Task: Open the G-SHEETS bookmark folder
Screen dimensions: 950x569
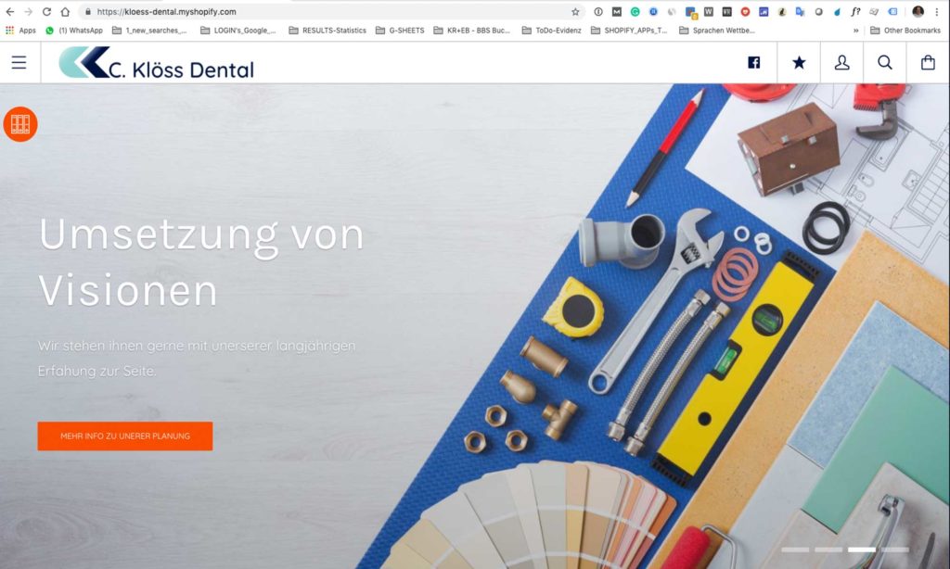Action: pyautogui.click(x=400, y=31)
